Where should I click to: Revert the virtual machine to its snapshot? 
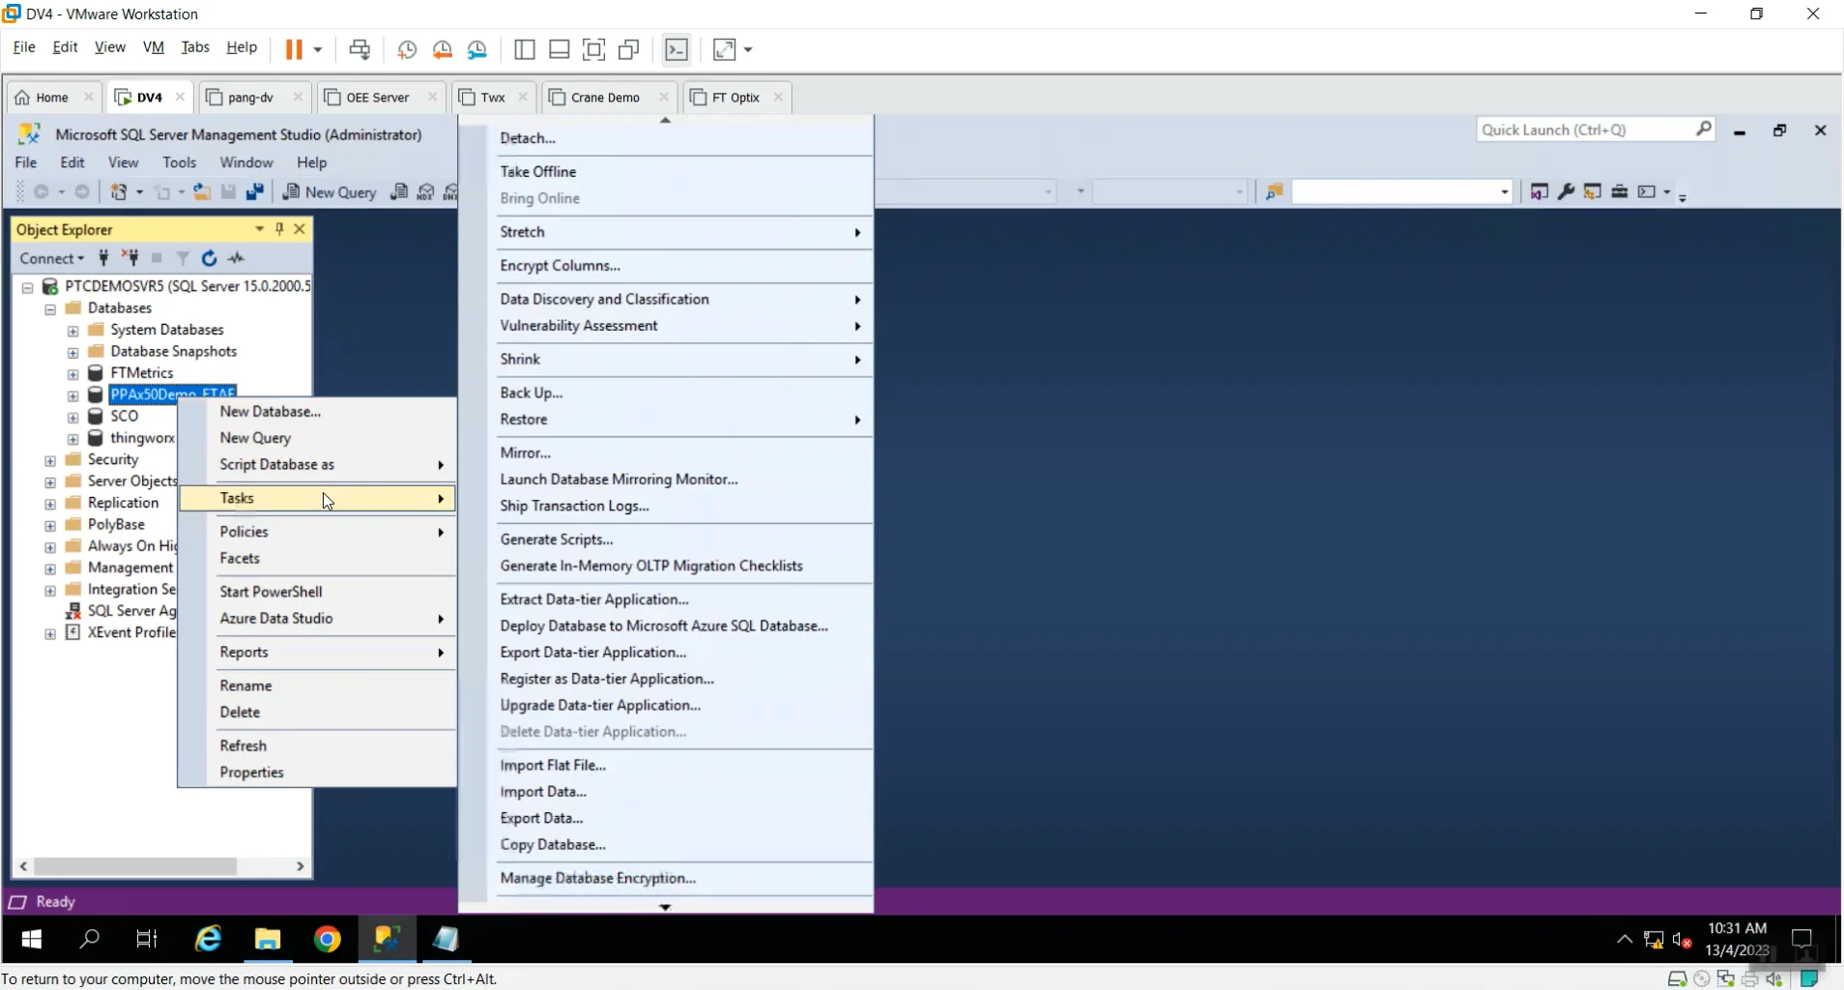pos(443,49)
